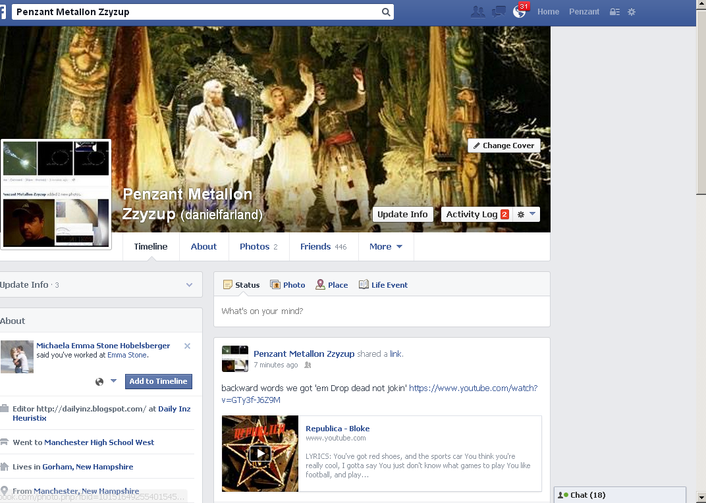Open the YouTube URL in the post

point(474,388)
